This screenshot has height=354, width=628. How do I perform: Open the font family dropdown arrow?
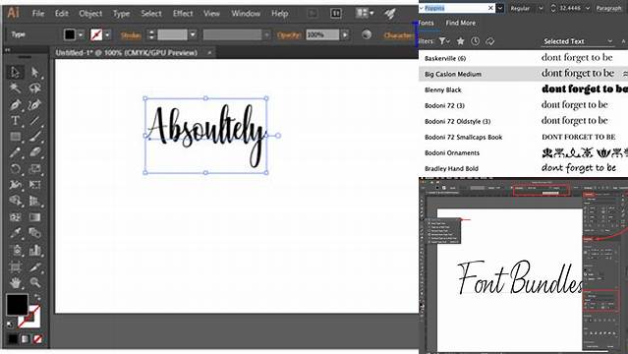(x=500, y=8)
